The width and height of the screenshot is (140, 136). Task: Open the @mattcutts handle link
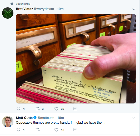[46, 118]
